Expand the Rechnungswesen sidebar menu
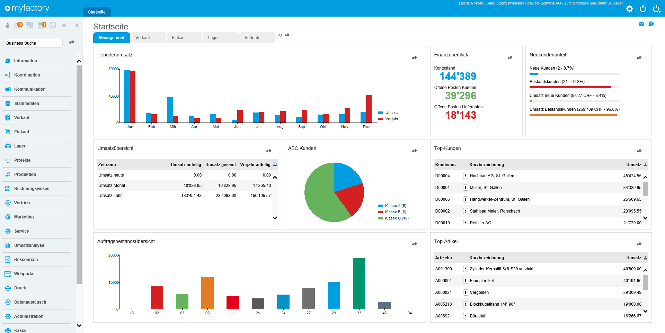This screenshot has width=665, height=333. [32, 189]
